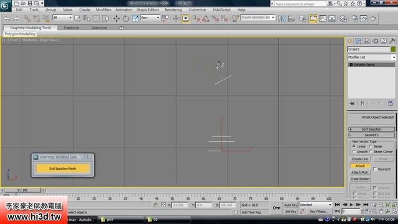
Task: Toggle the Auto Key button
Action: (x=290, y=205)
